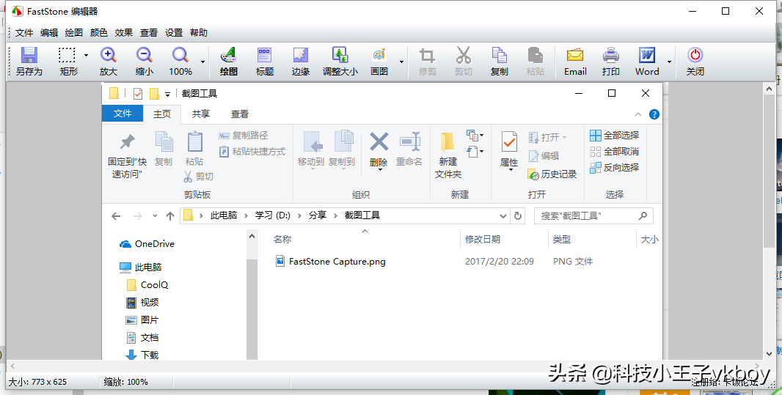Open the 效果 menu
The image size is (782, 395).
pyautogui.click(x=124, y=33)
